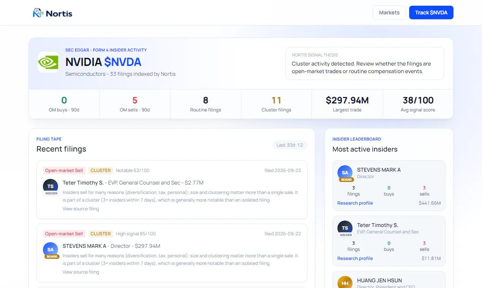Click the Cluster filings stat
This screenshot has height=288, width=482.
pyautogui.click(x=276, y=104)
